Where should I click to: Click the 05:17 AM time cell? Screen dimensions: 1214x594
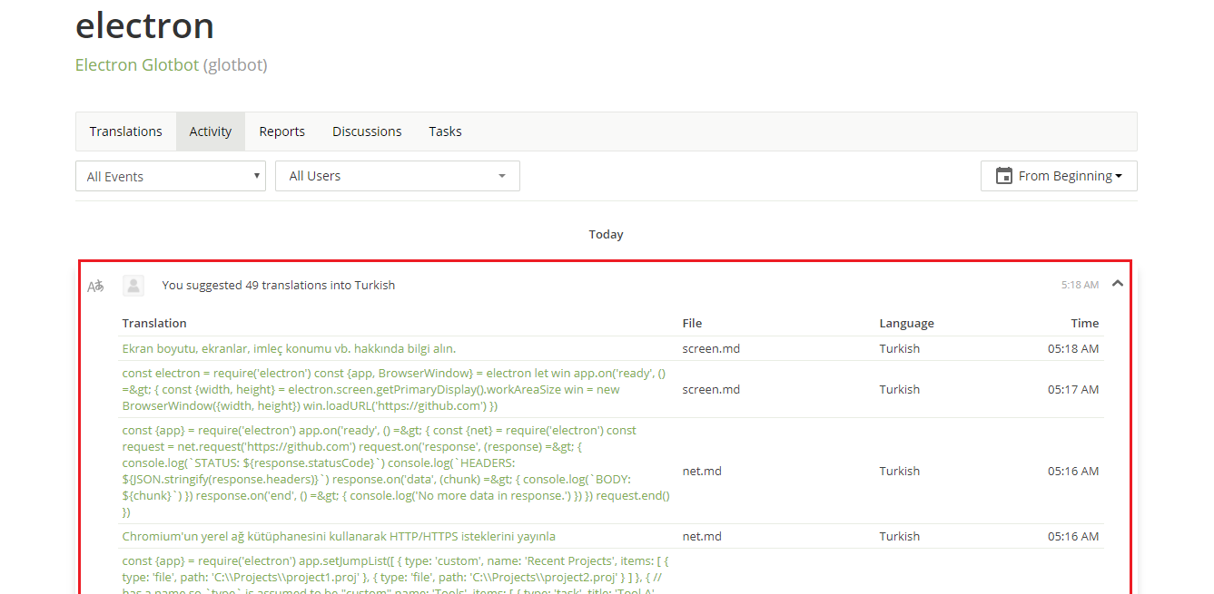pyautogui.click(x=1073, y=389)
